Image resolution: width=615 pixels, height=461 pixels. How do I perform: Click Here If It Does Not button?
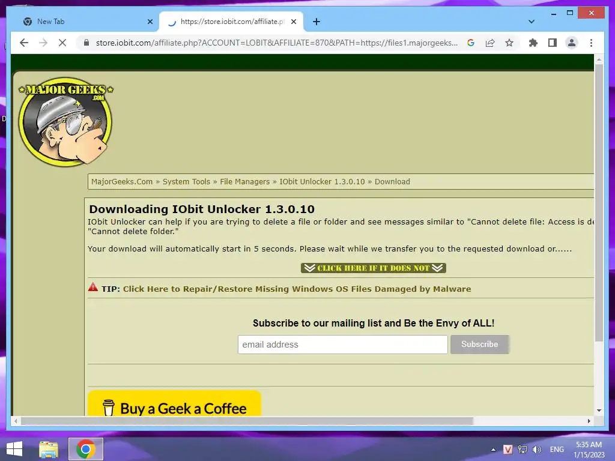[x=374, y=268]
